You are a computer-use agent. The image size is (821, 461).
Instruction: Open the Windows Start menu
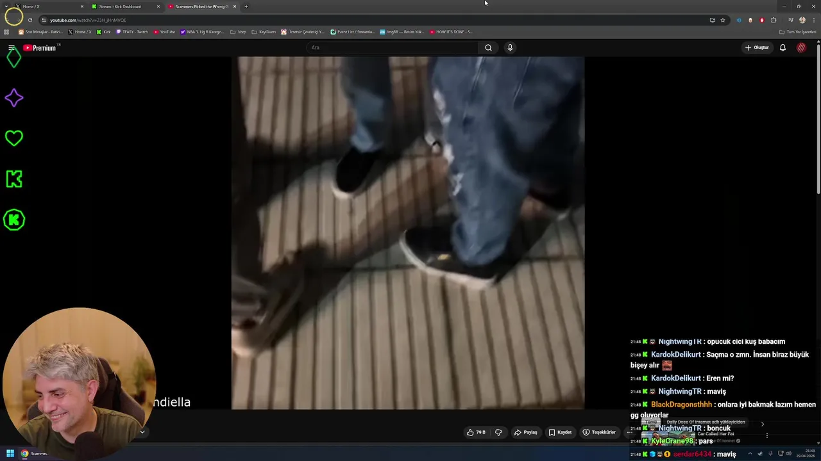[10, 453]
